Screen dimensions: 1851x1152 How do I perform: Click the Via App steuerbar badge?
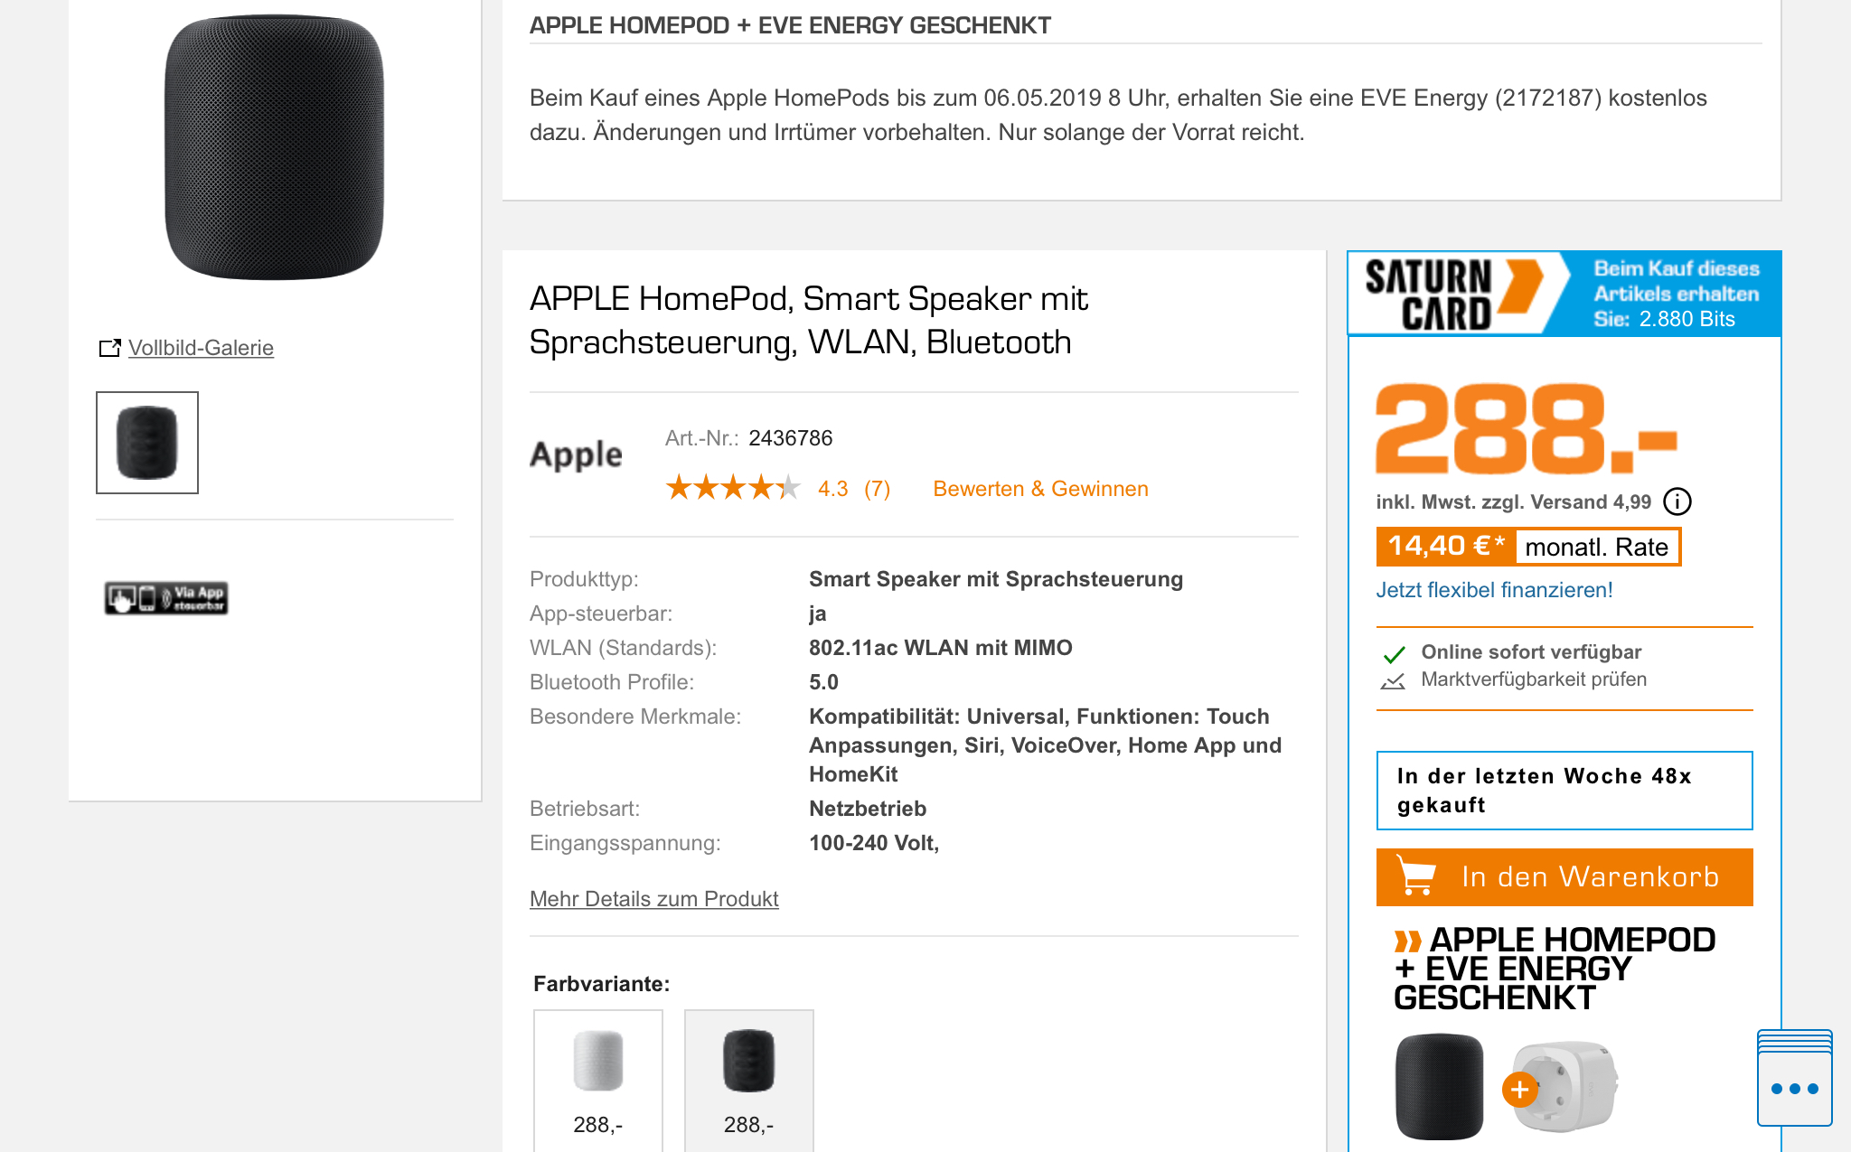(x=166, y=597)
